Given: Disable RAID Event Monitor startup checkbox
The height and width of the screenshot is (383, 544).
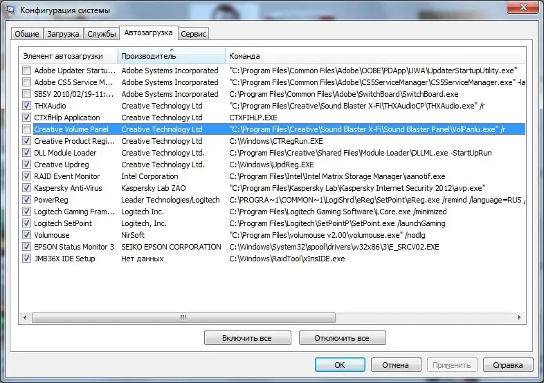Looking at the screenshot, I should point(27,176).
